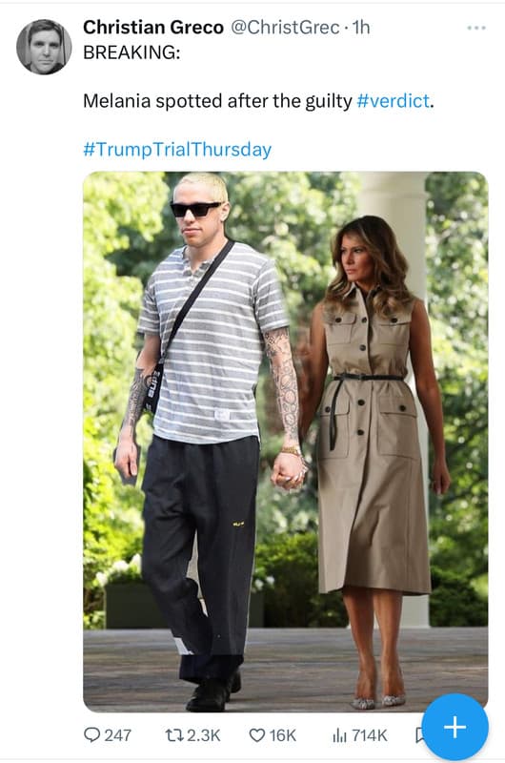Click the 16K likes count
Image resolution: width=505 pixels, height=763 pixels.
(x=282, y=734)
